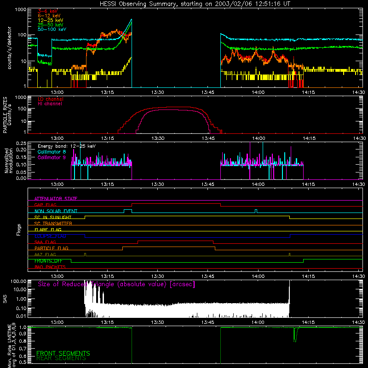Screen dimensions: 368x368
Task: Click the 100.00 value on the SAS axis
Action: [18, 281]
